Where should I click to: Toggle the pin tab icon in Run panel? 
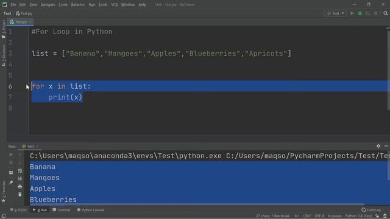(x=11, y=182)
